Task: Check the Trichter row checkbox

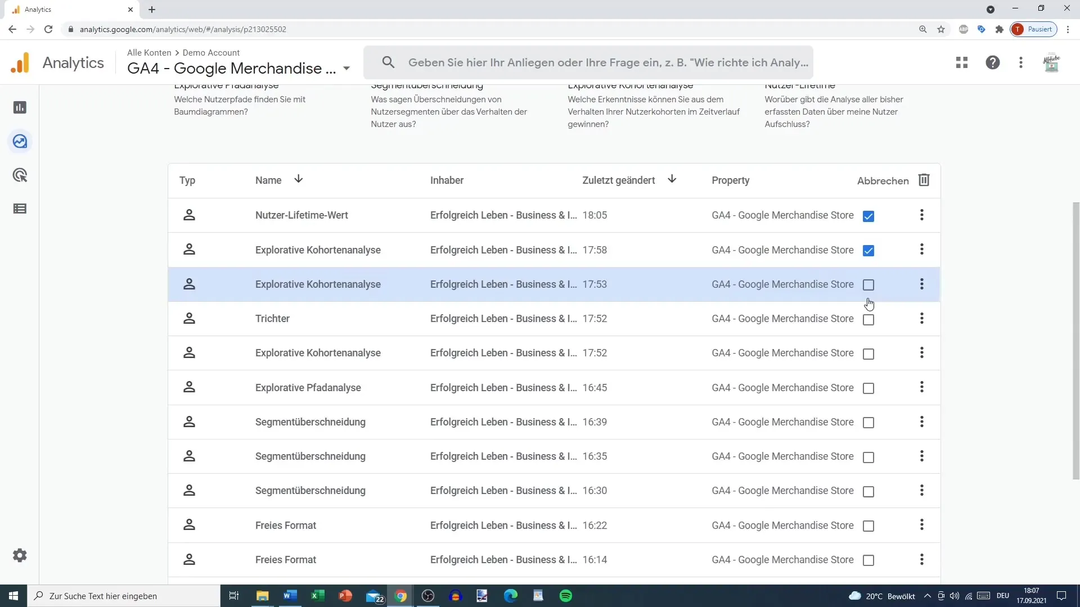Action: (x=868, y=320)
